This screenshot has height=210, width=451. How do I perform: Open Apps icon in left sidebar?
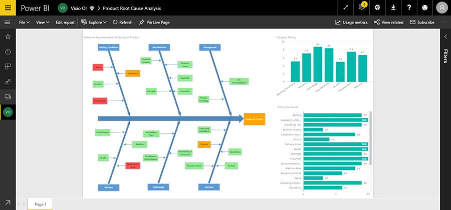click(x=8, y=67)
